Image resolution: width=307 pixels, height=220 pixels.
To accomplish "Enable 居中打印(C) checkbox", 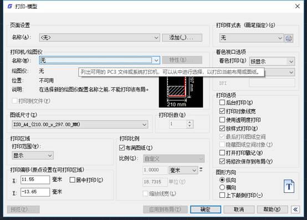I will pyautogui.click(x=72, y=180).
